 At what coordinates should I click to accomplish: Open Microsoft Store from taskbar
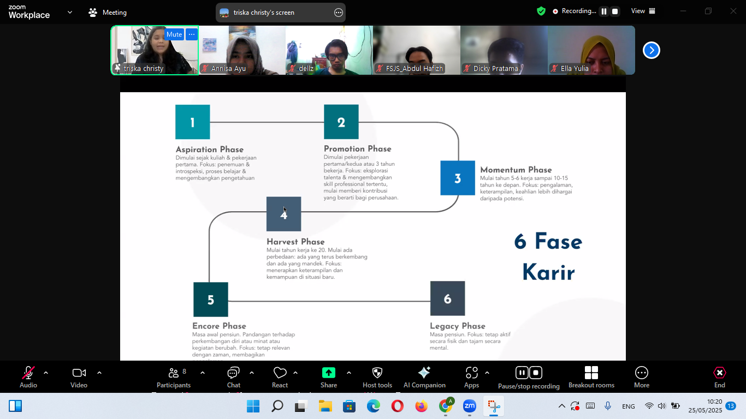(x=350, y=406)
